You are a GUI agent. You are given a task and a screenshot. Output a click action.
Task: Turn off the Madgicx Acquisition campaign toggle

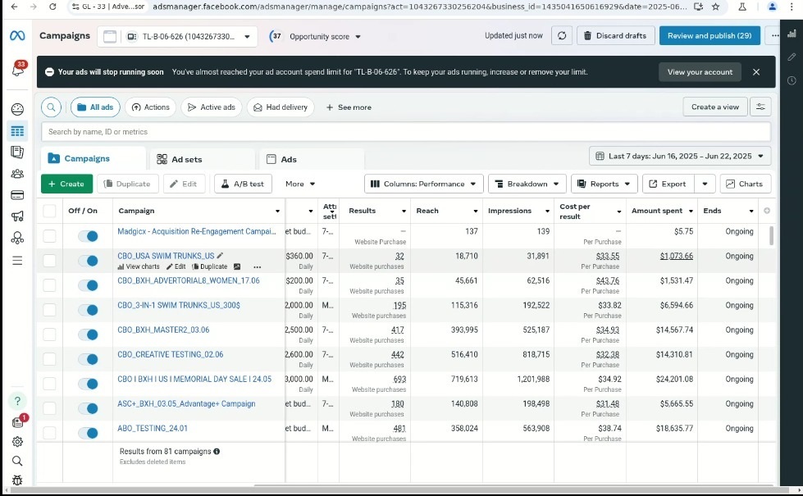(x=88, y=236)
